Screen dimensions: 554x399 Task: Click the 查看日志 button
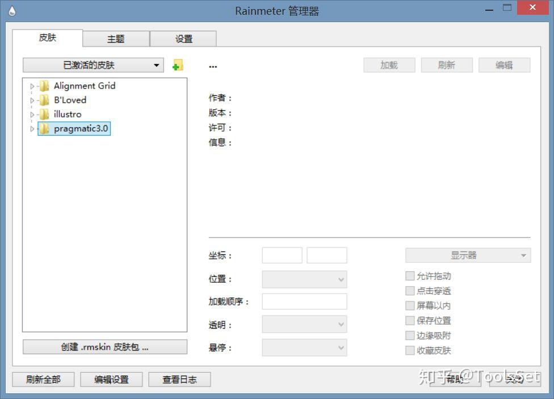tap(179, 379)
